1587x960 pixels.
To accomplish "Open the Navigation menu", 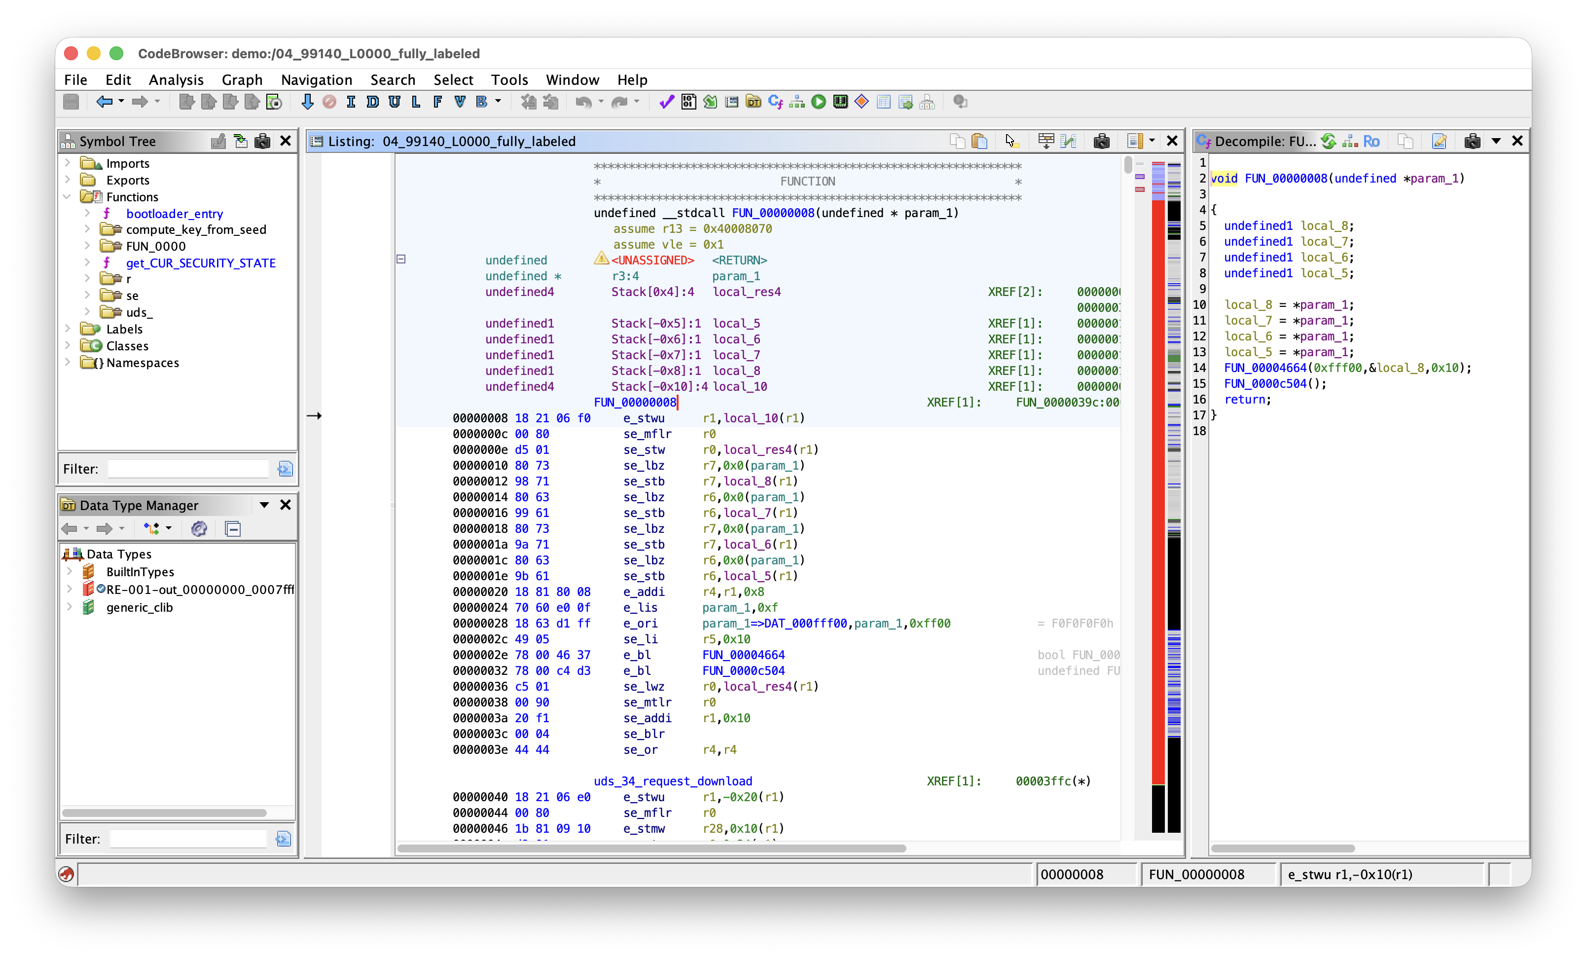I will (316, 79).
